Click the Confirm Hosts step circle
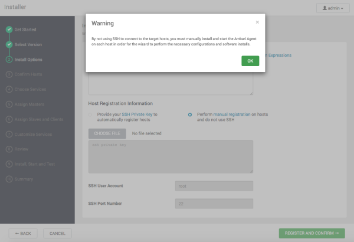 click(9, 74)
